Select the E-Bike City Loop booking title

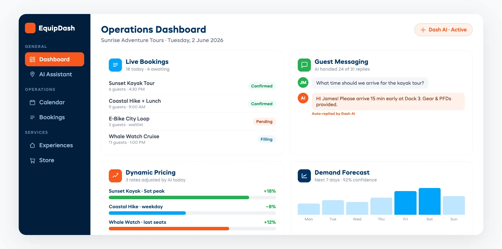pos(129,119)
